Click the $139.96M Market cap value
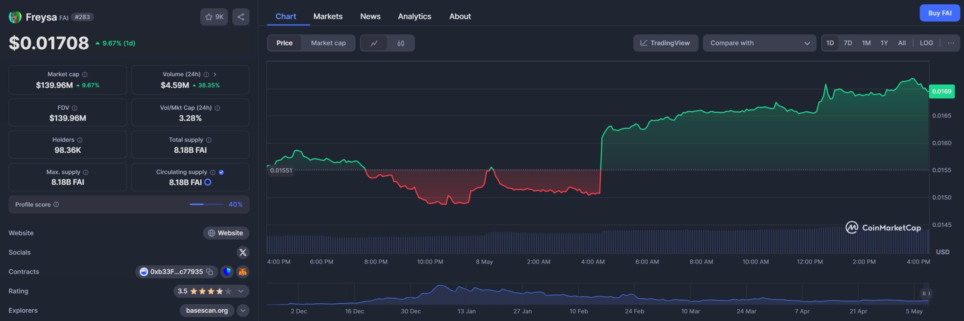This screenshot has width=964, height=321. [54, 85]
